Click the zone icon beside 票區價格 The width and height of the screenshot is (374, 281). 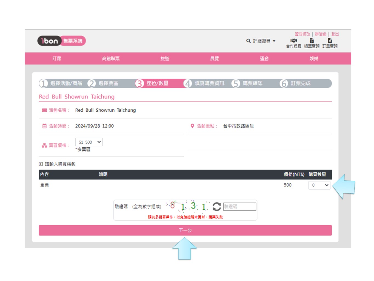[x=44, y=145]
